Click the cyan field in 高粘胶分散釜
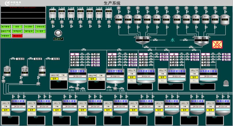Screen dimensions: 233x126 (115, 79)
